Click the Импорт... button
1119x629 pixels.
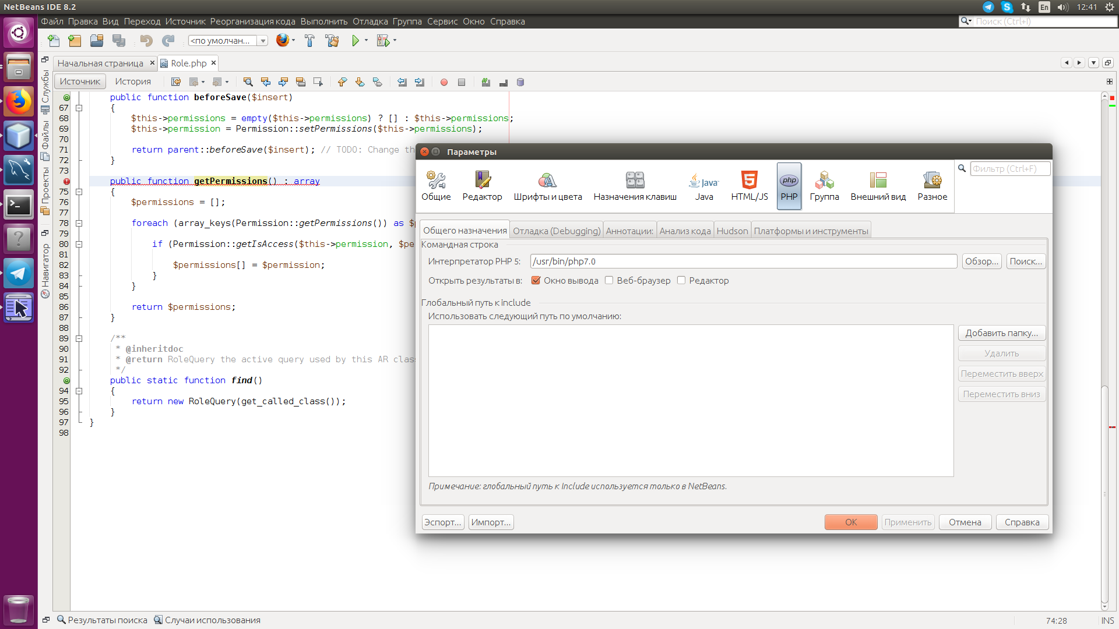pyautogui.click(x=491, y=522)
